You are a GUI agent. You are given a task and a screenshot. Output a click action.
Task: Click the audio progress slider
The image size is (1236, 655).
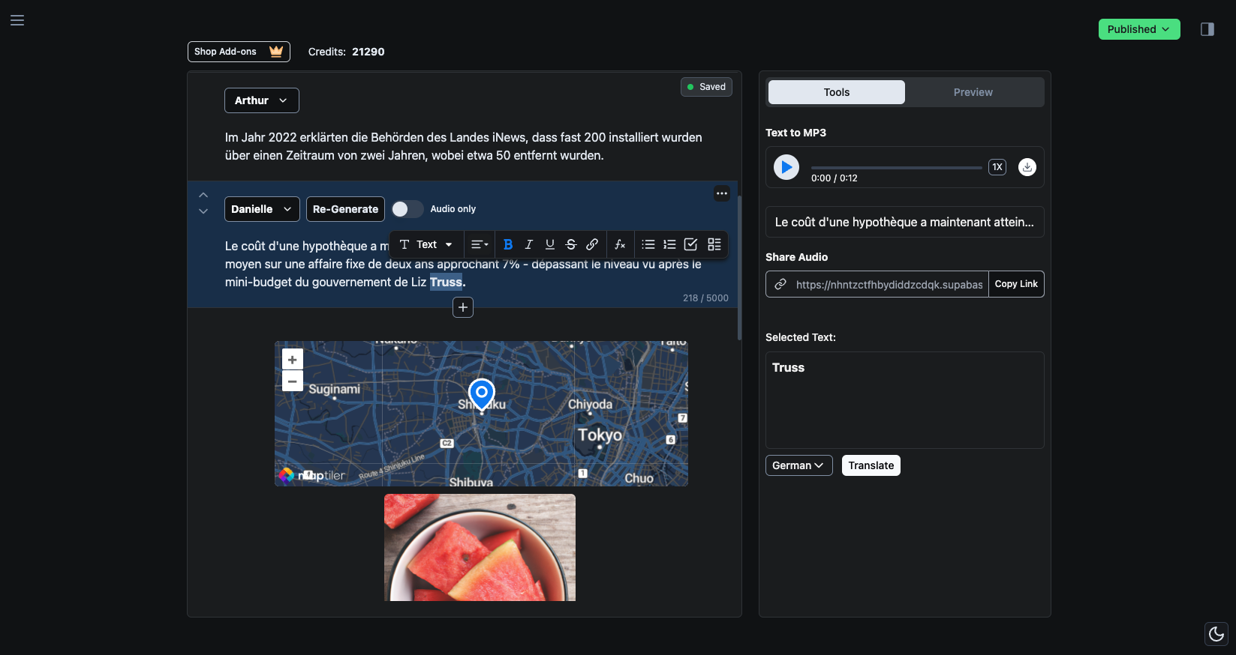896,168
